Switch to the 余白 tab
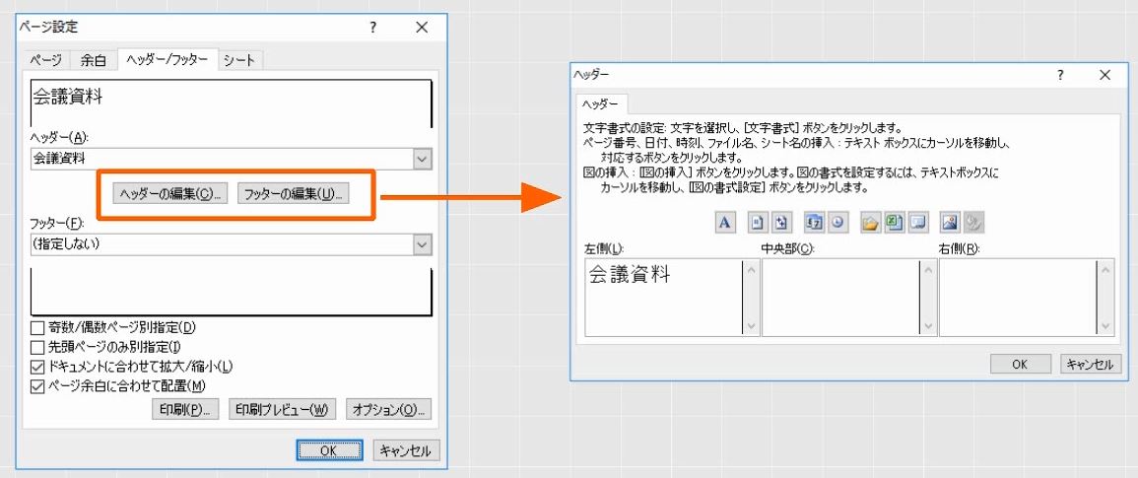The width and height of the screenshot is (1138, 478). click(x=93, y=61)
